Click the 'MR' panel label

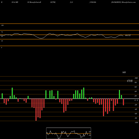124,72
